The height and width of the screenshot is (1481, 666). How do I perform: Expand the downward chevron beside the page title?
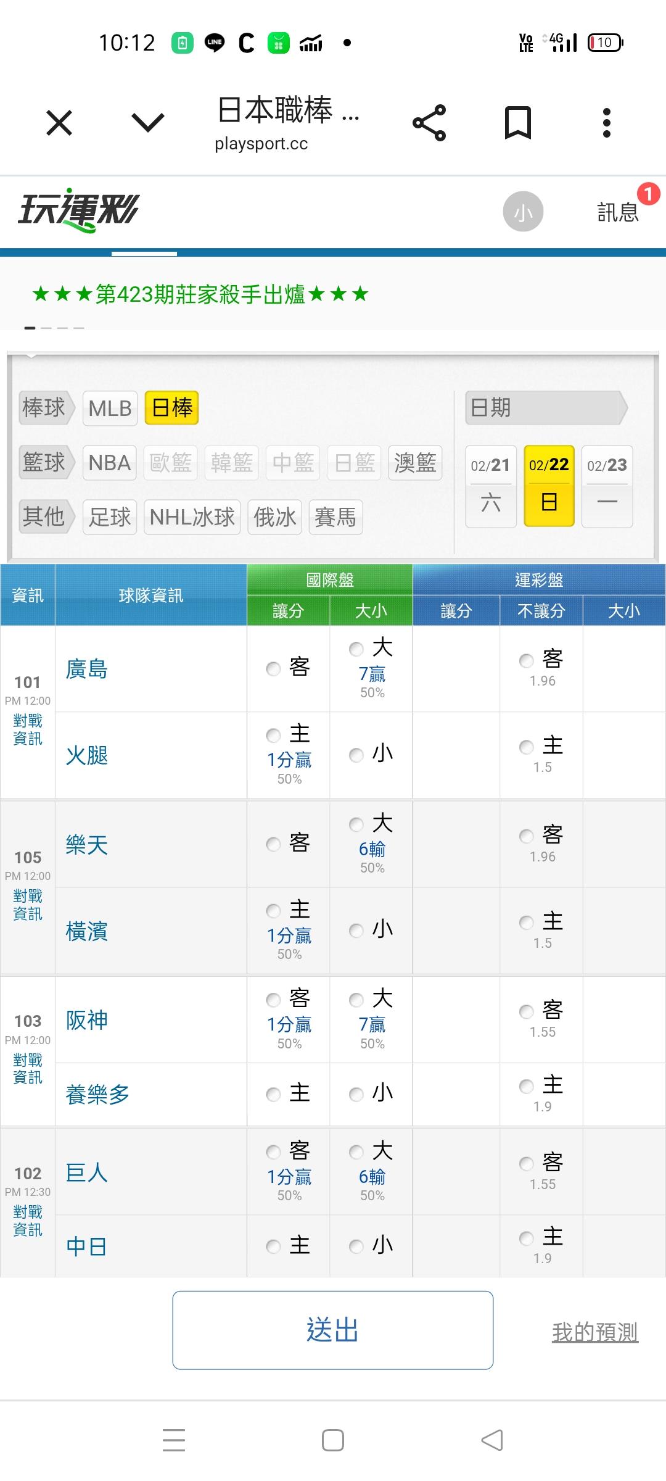148,123
